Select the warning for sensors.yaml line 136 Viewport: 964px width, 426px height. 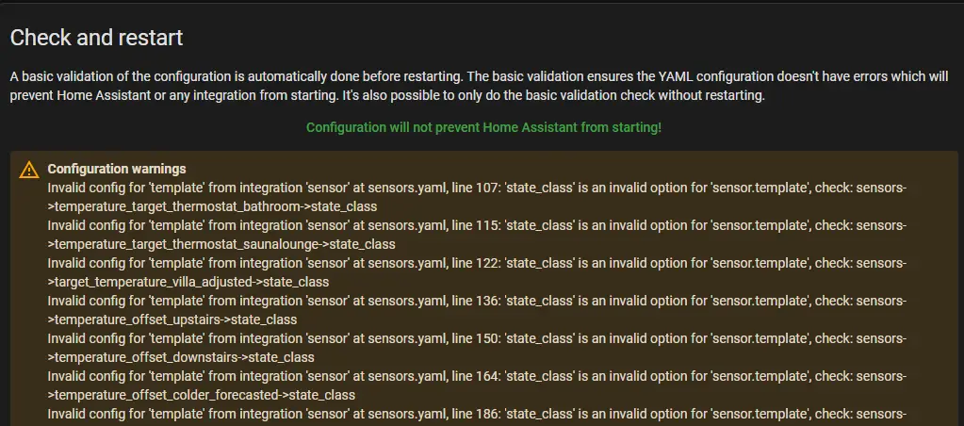click(x=477, y=301)
